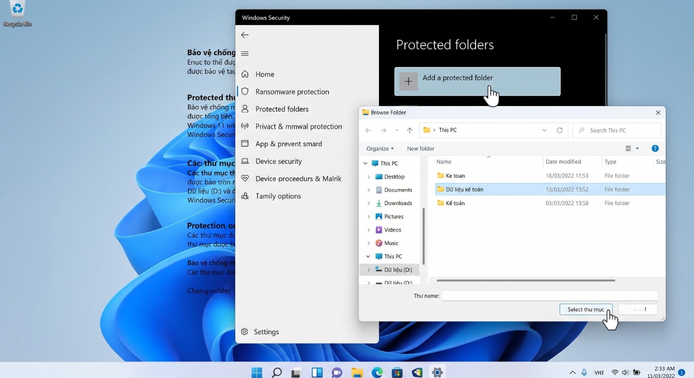
Task: Click the Device security laptop icon
Action: tap(245, 161)
